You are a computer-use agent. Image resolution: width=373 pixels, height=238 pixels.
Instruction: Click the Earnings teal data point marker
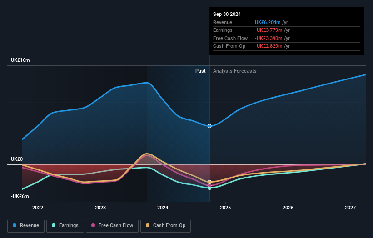click(209, 188)
